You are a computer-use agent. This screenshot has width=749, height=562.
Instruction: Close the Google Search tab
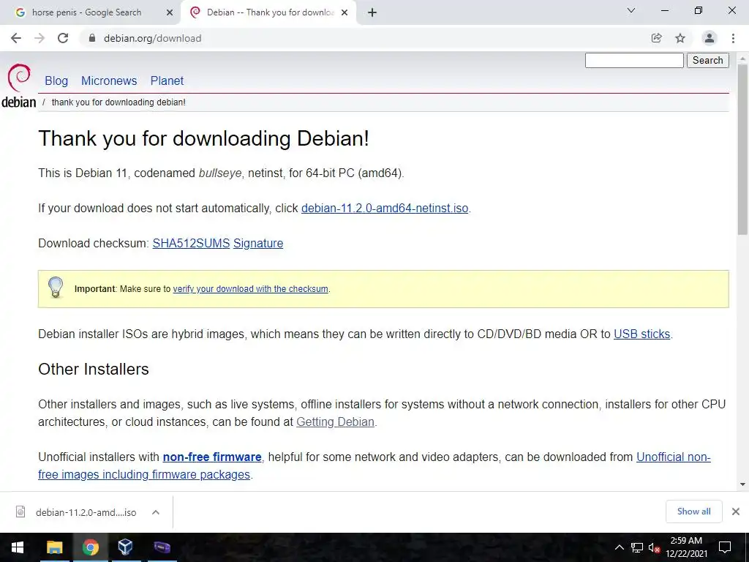pos(170,12)
